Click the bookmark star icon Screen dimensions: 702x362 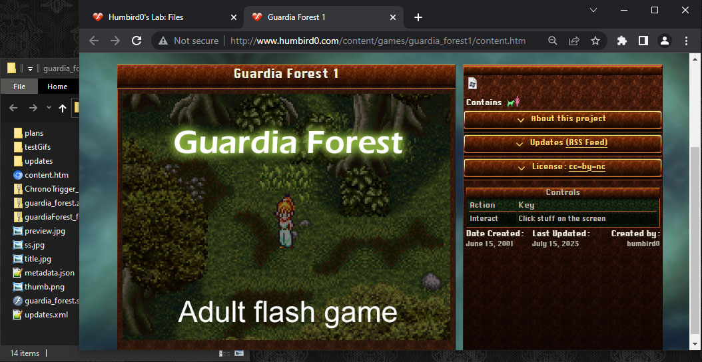pyautogui.click(x=595, y=41)
